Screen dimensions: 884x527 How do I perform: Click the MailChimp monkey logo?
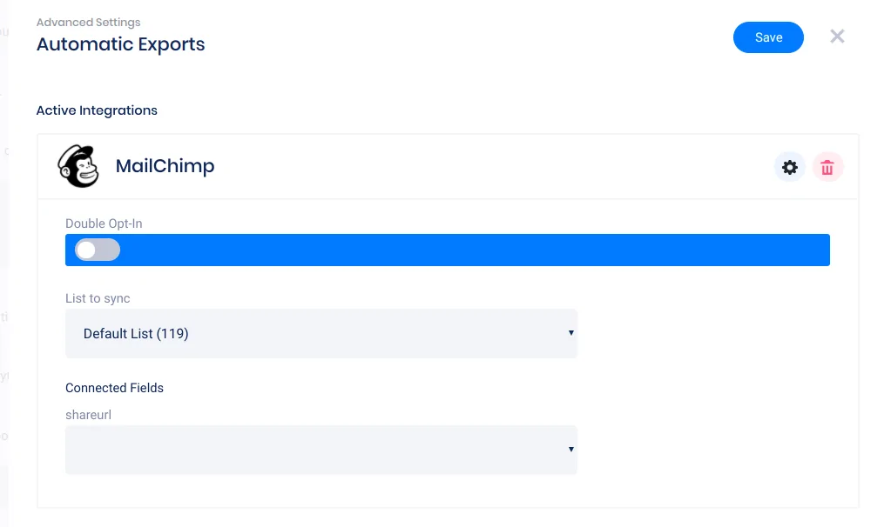(78, 166)
